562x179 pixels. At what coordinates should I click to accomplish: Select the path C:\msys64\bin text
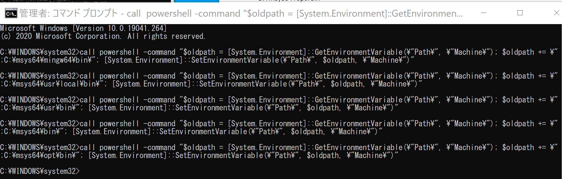29,131
